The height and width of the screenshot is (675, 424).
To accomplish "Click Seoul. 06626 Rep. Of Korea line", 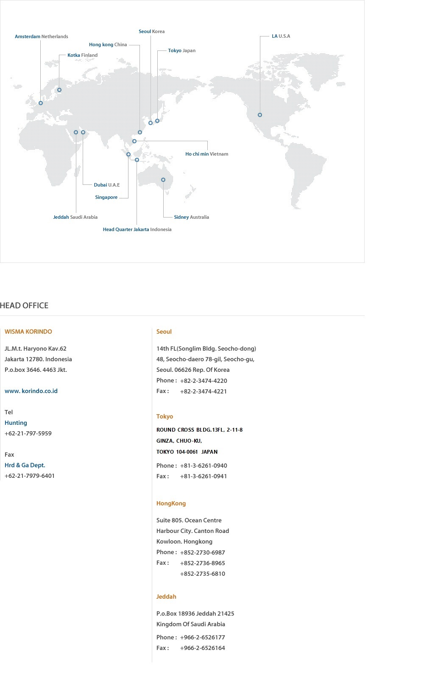I will [193, 370].
